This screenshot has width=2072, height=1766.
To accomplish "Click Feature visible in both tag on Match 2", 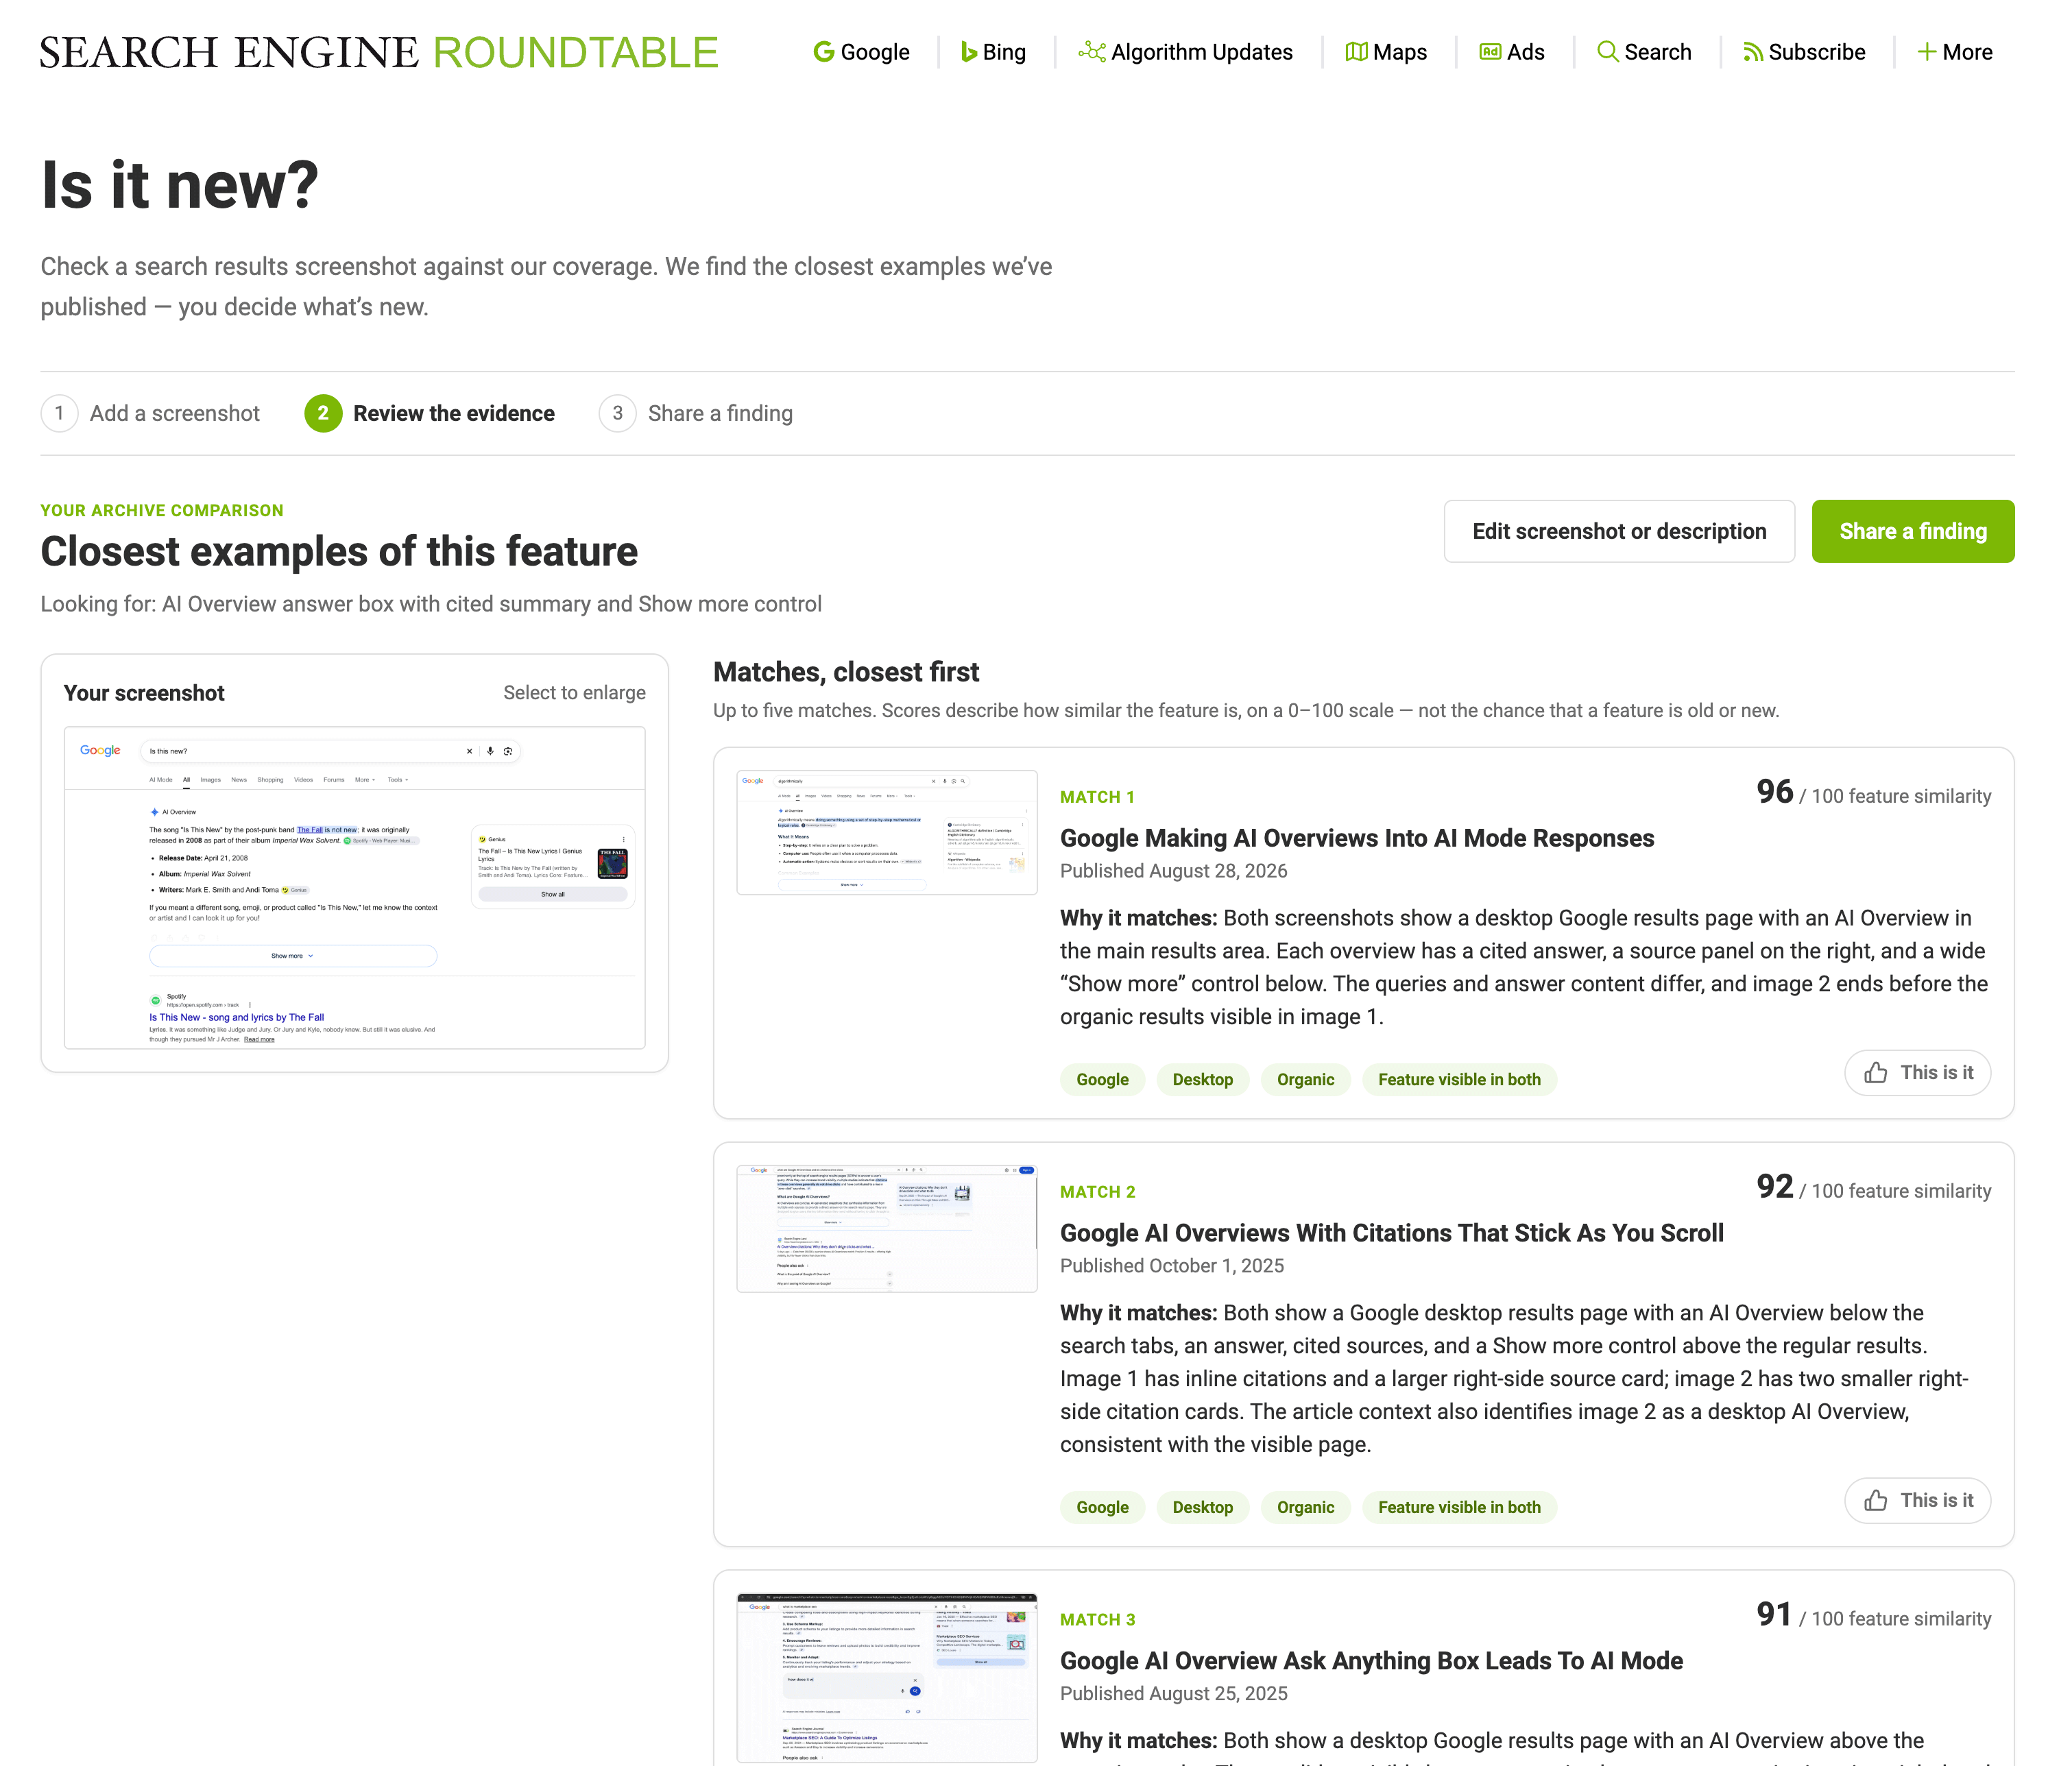I will click(x=1459, y=1507).
